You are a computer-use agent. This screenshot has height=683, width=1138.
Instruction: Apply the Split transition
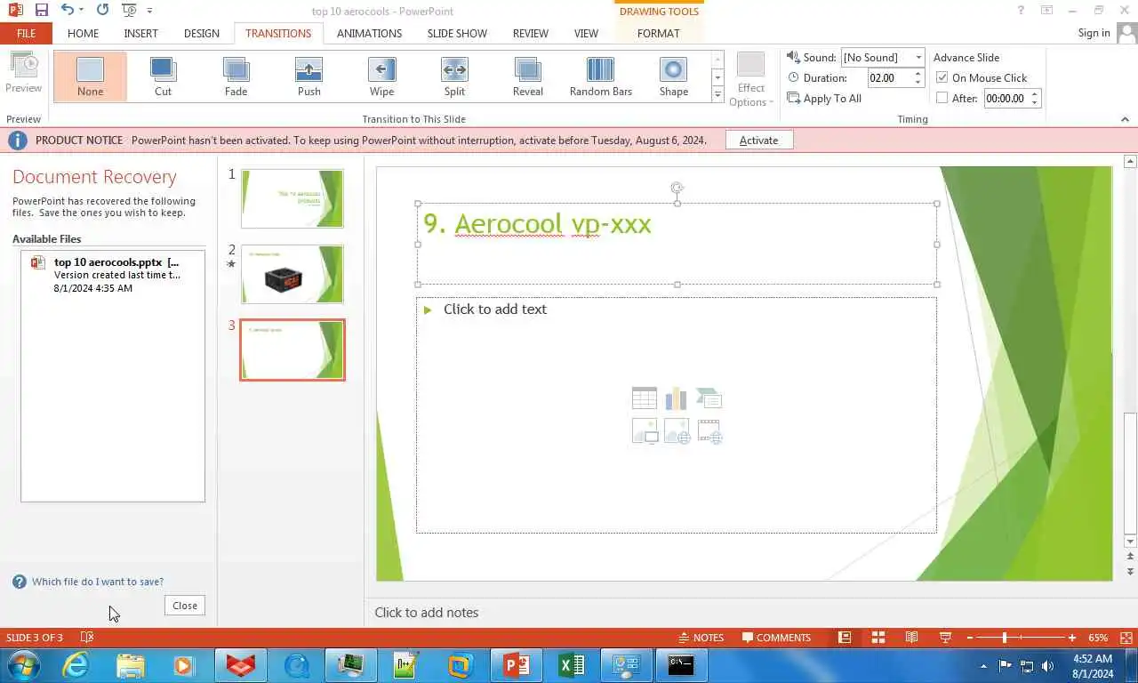point(454,76)
